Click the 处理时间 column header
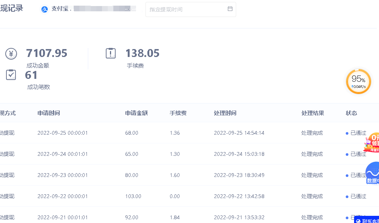 (x=225, y=113)
